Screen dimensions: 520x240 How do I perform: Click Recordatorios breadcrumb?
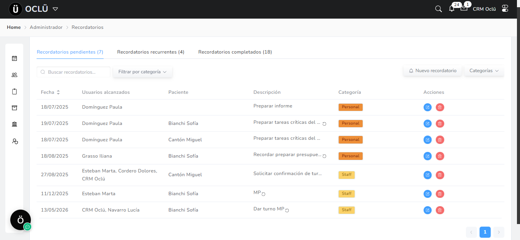[x=88, y=27]
